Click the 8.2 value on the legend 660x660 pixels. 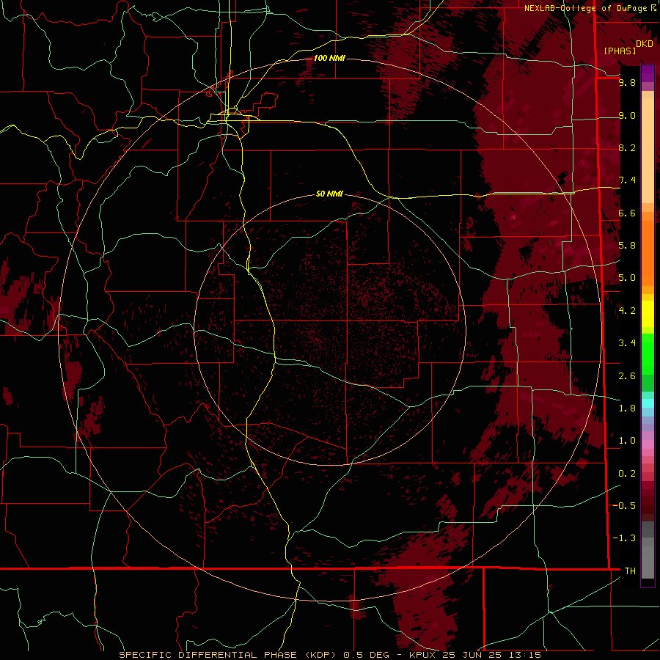point(627,147)
